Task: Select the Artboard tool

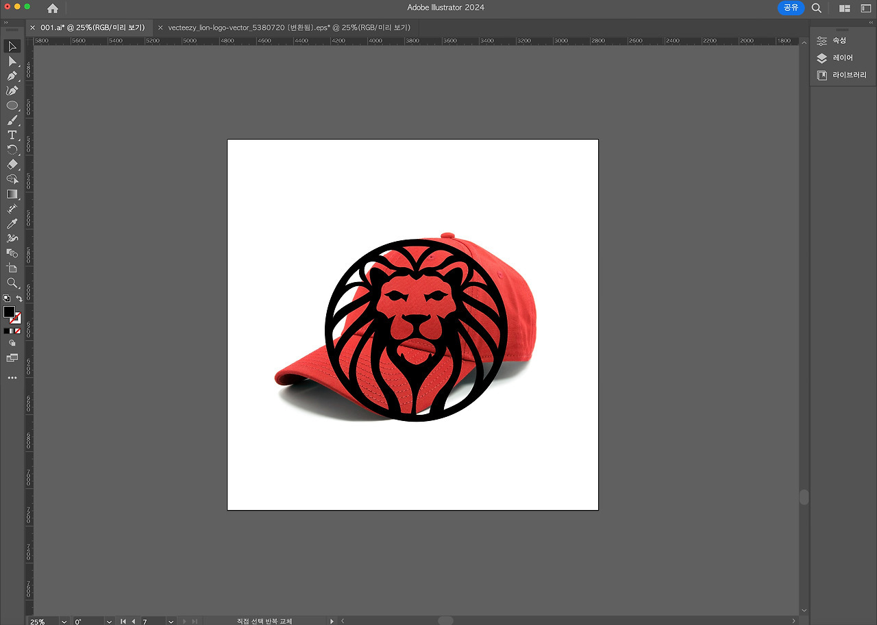Action: (x=12, y=268)
